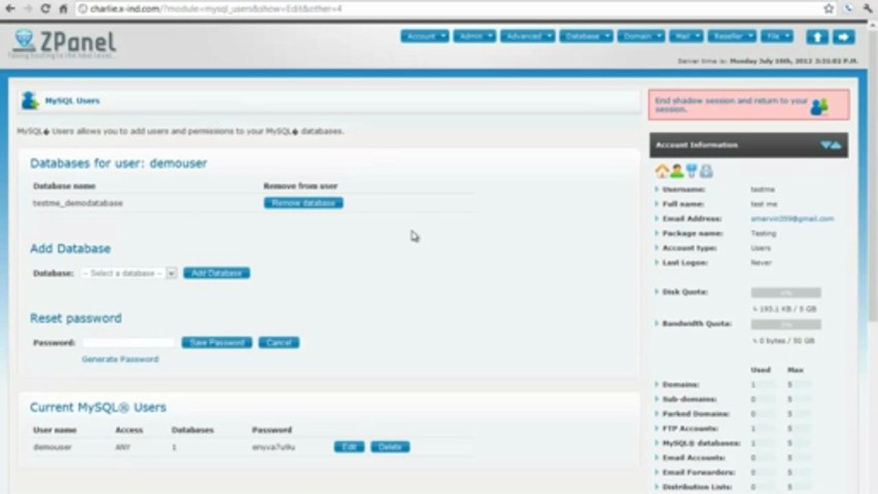Click server time text in header
The image size is (878, 494).
[x=767, y=61]
